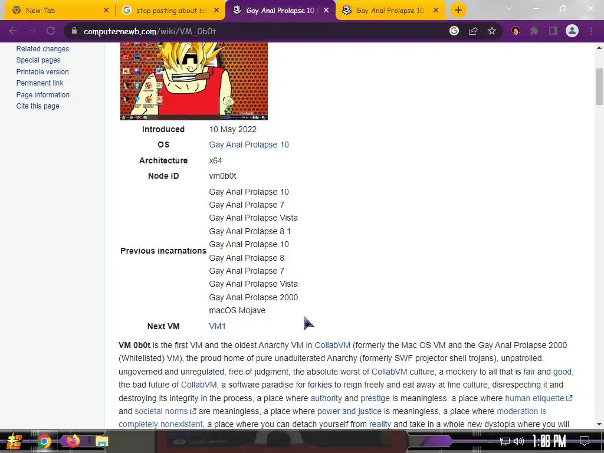This screenshot has height=453, width=604.
Task: Close the 'stop posting about' Google tab
Action: click(216, 11)
